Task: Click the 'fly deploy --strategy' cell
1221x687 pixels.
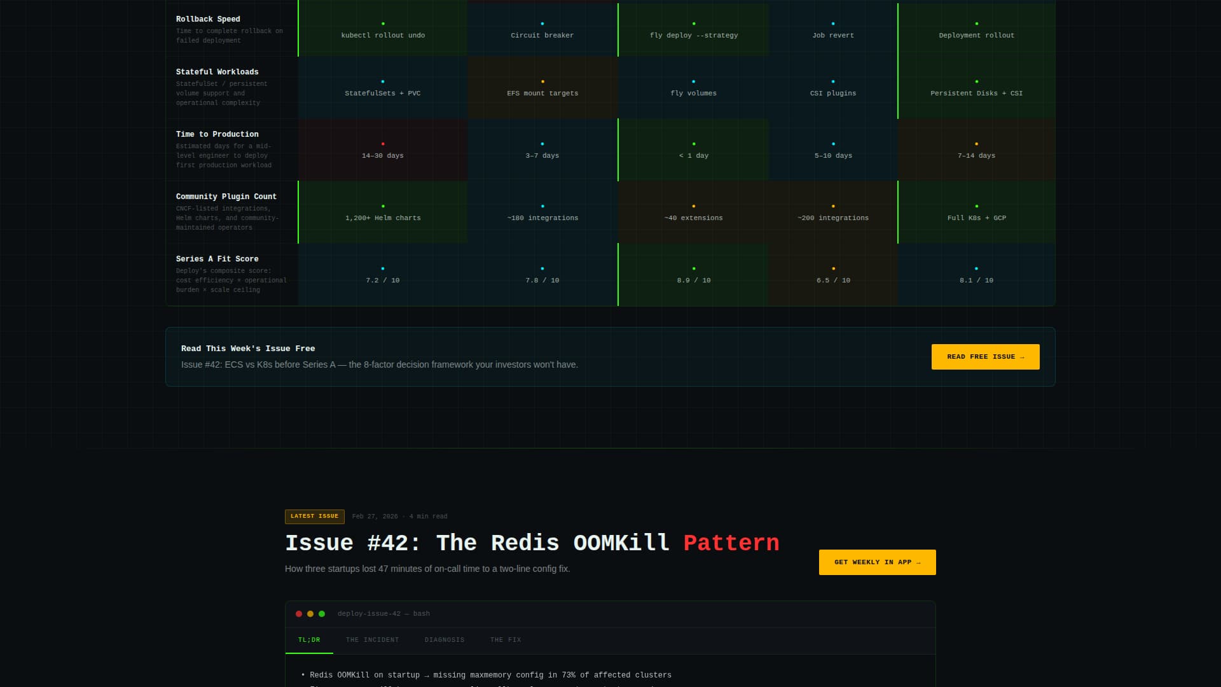Action: coord(694,29)
